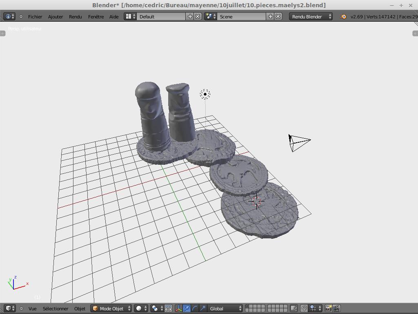The width and height of the screenshot is (418, 314).
Task: Open the Fichier menu
Action: tap(35, 16)
